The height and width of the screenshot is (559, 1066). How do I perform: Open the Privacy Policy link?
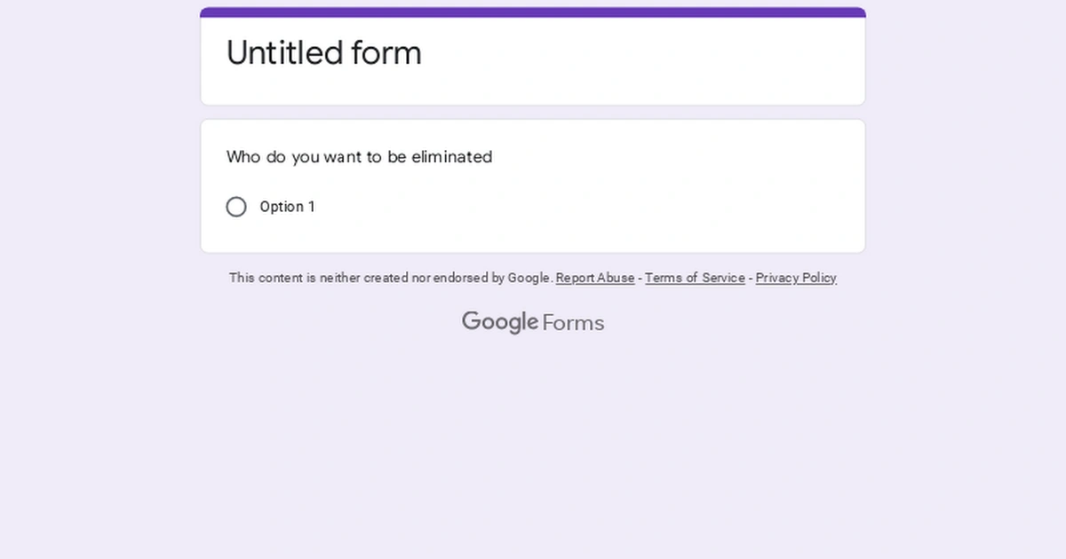point(796,278)
